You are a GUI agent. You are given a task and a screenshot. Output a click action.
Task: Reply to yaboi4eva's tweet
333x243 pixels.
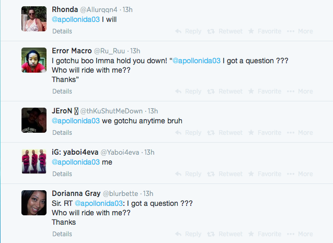point(188,174)
